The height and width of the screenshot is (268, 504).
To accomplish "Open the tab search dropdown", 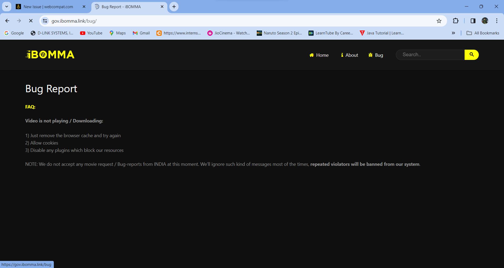I will coord(7,7).
